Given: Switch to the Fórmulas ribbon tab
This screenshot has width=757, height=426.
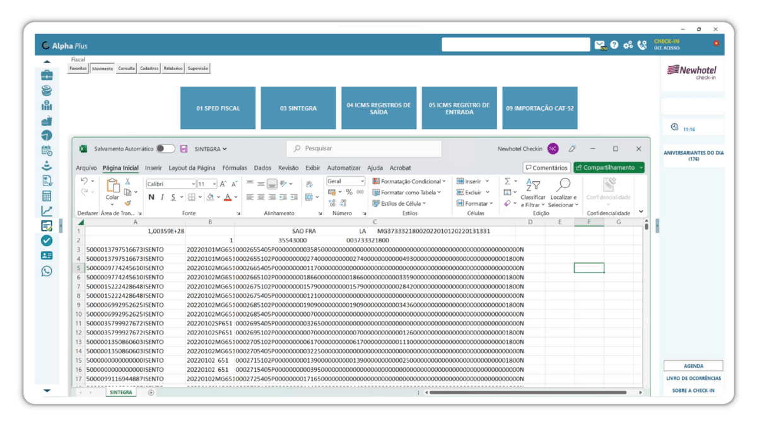Looking at the screenshot, I should point(235,168).
